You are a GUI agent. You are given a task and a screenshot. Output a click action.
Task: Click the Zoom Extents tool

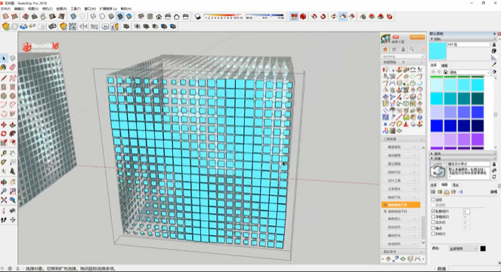coord(4,200)
